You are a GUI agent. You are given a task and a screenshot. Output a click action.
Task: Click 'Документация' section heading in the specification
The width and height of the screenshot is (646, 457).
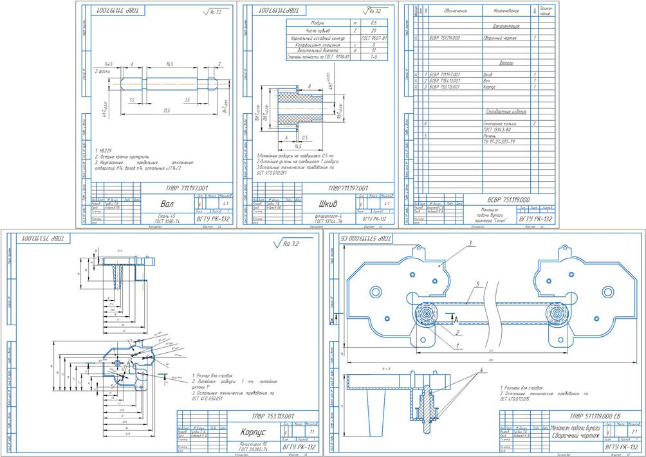pyautogui.click(x=506, y=26)
